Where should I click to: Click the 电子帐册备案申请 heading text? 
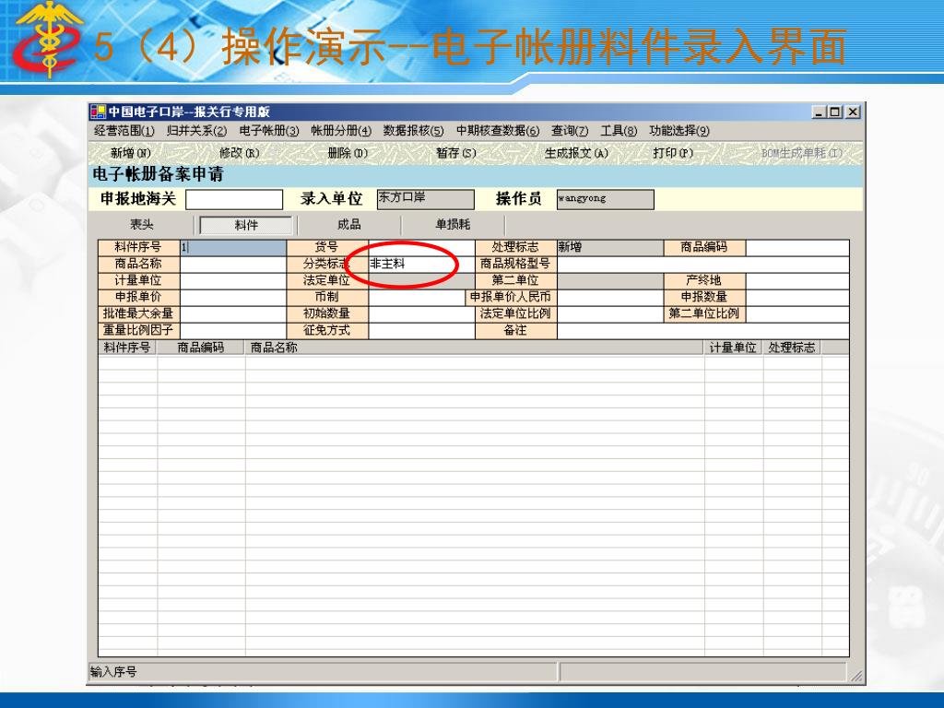click(x=158, y=174)
